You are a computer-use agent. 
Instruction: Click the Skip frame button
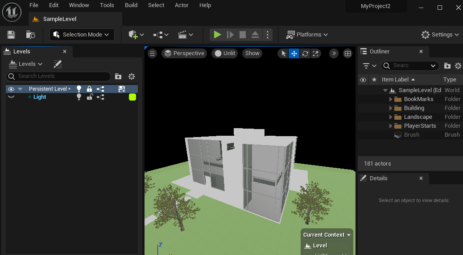click(230, 35)
